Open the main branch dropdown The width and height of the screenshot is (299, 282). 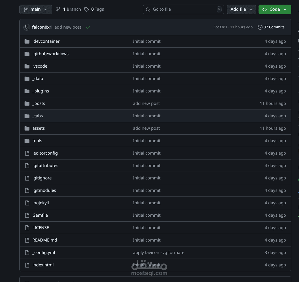[x=36, y=9]
